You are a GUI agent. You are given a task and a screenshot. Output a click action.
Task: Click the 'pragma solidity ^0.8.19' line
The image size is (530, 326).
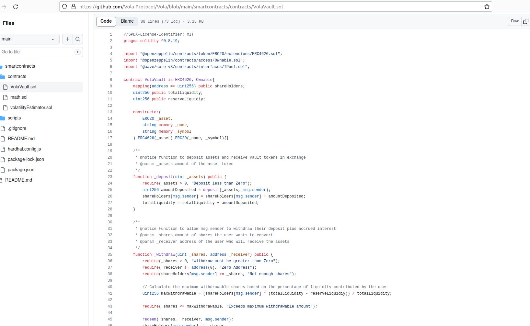tap(151, 41)
